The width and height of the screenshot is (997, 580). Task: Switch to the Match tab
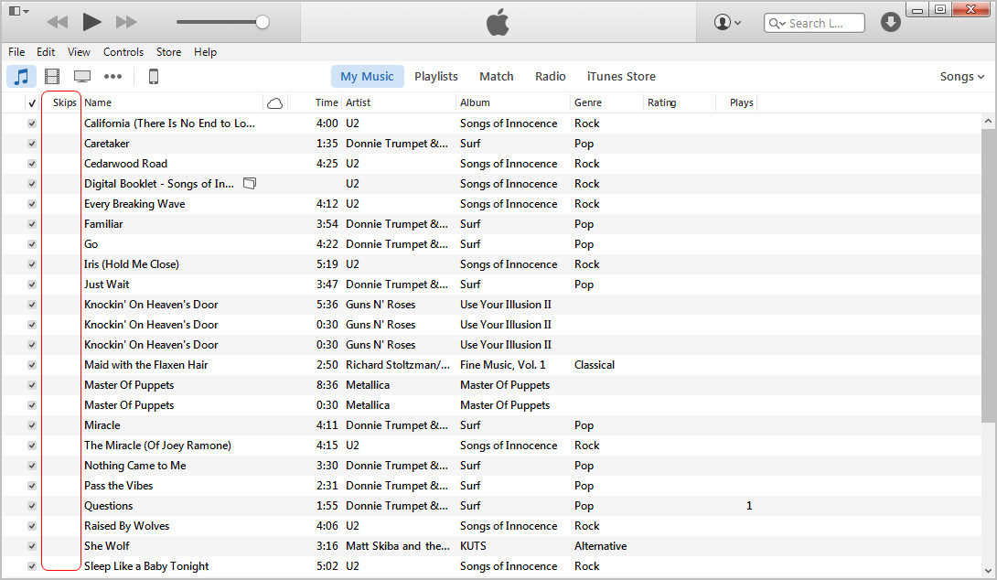point(497,76)
